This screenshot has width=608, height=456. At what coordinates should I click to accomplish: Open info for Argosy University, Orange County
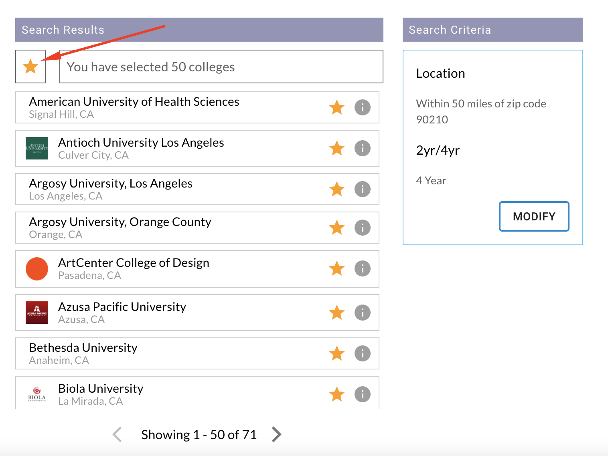[363, 228]
